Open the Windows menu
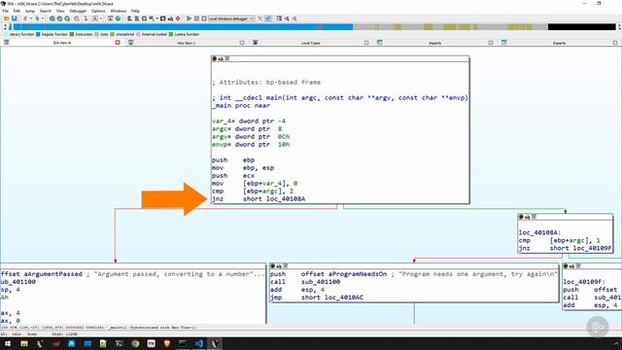 (x=119, y=11)
